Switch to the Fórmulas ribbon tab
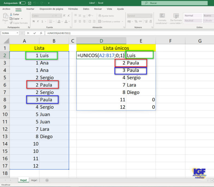This screenshot has width=214, height=187. (73, 9)
